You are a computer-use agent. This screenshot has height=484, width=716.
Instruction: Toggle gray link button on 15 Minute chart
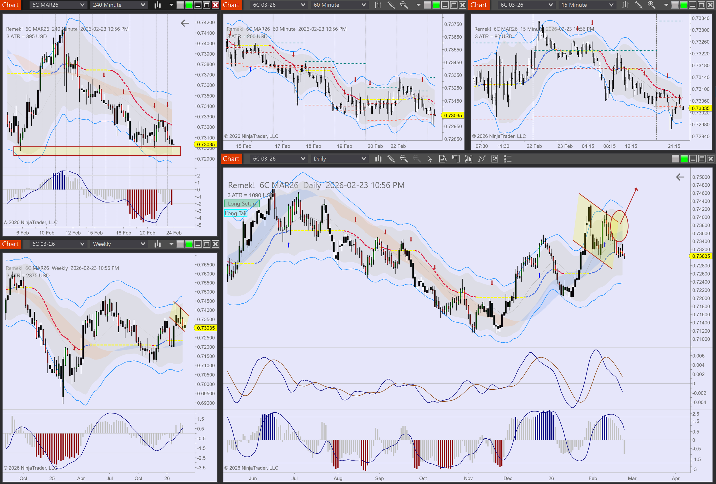(x=675, y=5)
